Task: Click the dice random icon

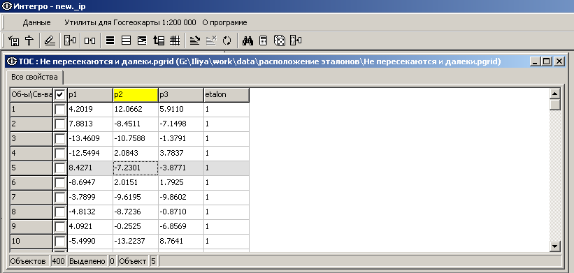Action: pos(280,40)
